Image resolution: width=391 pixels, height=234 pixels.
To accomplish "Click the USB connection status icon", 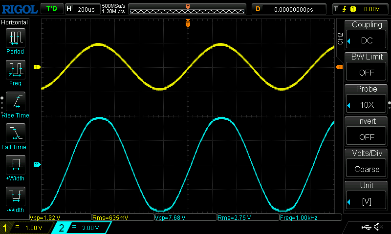I will click(366, 227).
